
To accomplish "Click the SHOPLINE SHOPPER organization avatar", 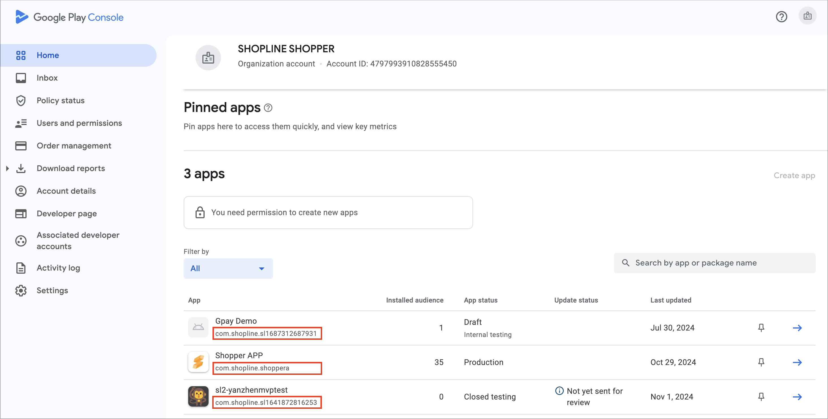I will pyautogui.click(x=208, y=58).
